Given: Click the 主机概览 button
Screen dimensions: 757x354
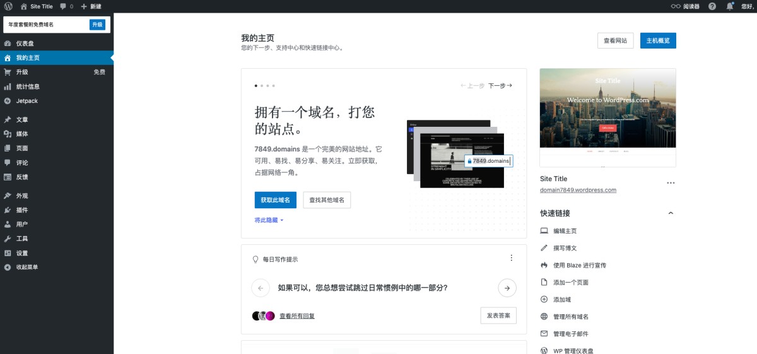Looking at the screenshot, I should tap(658, 40).
